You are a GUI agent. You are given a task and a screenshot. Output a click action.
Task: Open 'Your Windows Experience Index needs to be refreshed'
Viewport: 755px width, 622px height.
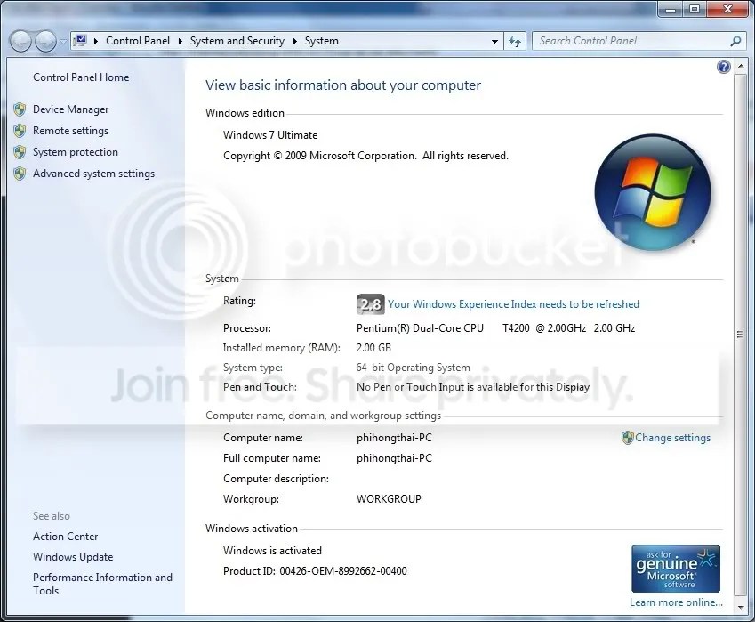pos(513,304)
